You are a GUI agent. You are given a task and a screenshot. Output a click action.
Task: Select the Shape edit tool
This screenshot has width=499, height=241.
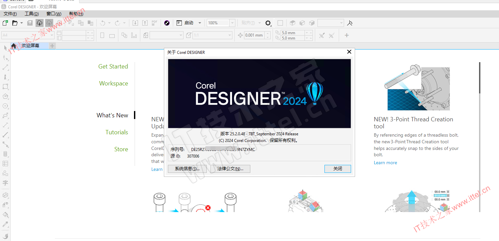pos(5,58)
